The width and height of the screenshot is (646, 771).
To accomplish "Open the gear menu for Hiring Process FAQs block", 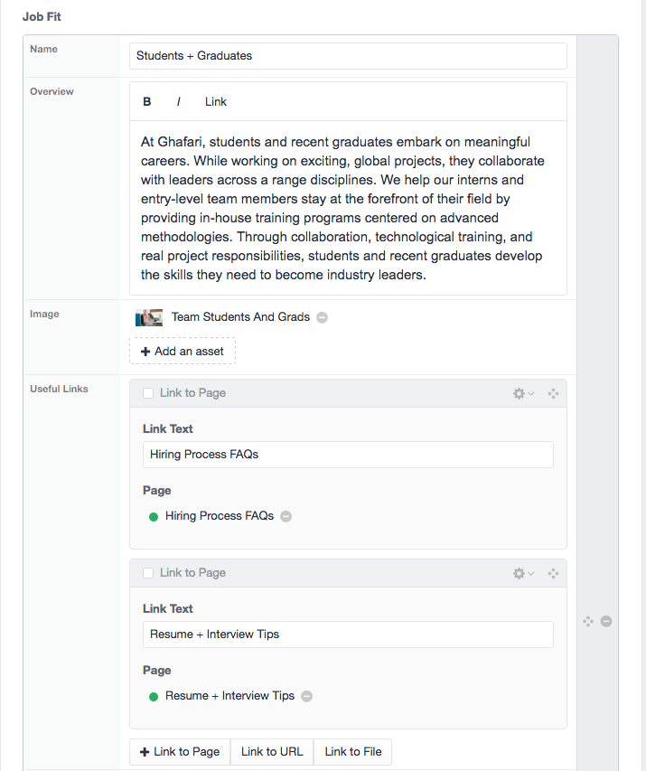I will 523,393.
